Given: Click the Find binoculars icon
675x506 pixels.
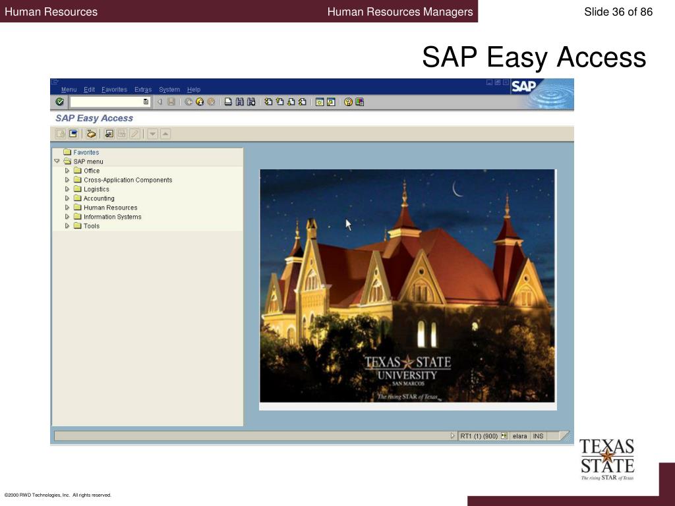Looking at the screenshot, I should (240, 102).
